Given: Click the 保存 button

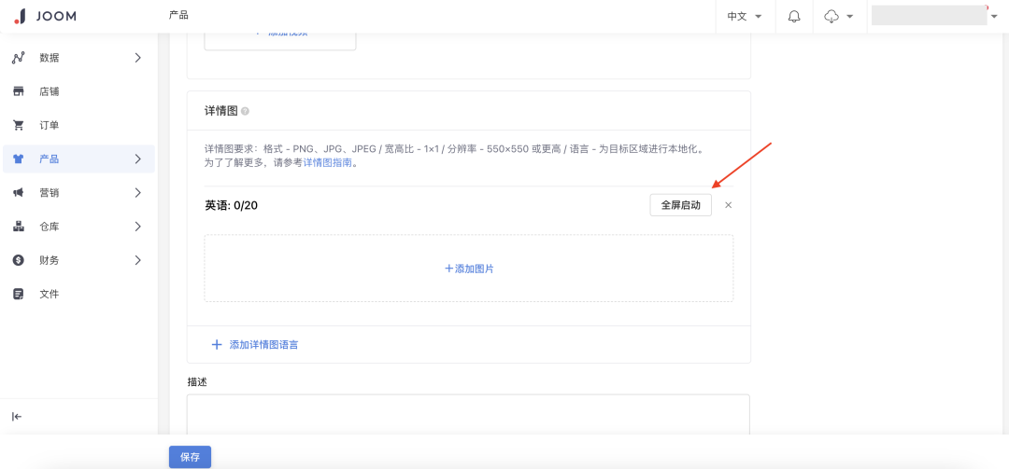Looking at the screenshot, I should [x=190, y=458].
